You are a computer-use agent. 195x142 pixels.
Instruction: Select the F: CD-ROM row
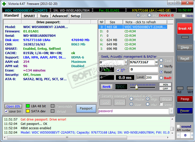(x=132, y=35)
